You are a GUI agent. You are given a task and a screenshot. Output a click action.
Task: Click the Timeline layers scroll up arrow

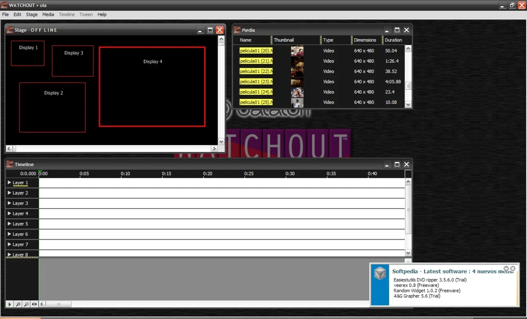point(408,181)
